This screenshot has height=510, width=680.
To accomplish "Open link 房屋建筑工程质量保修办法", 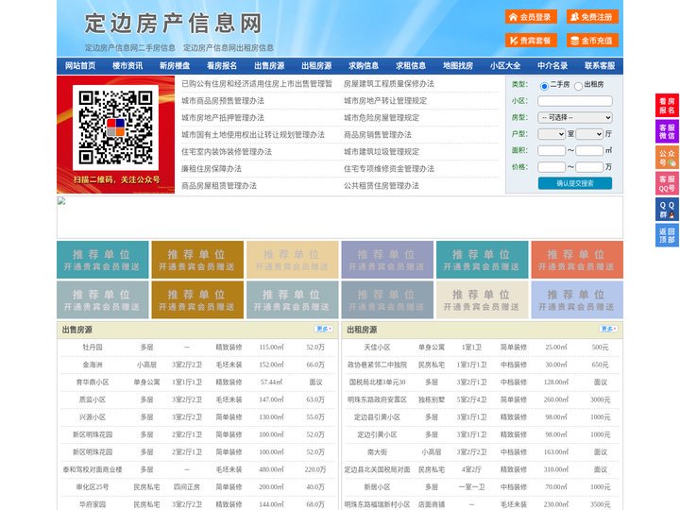I will pyautogui.click(x=389, y=84).
